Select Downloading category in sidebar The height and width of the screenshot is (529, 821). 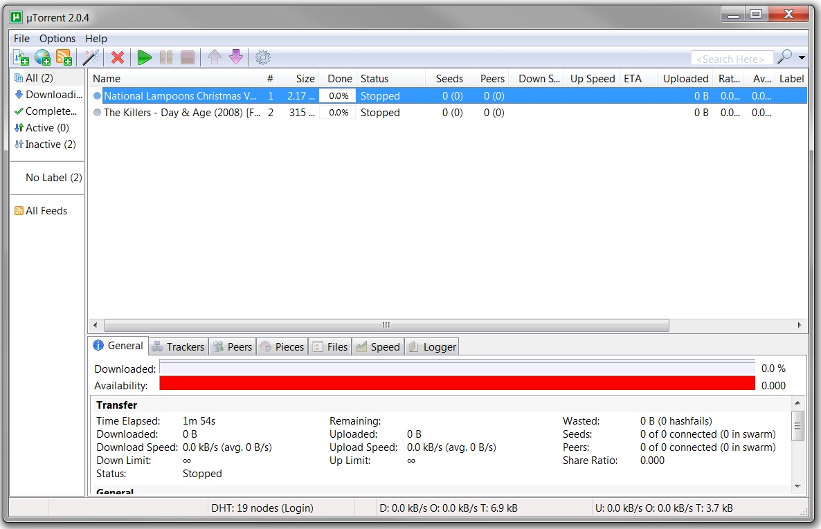[47, 94]
